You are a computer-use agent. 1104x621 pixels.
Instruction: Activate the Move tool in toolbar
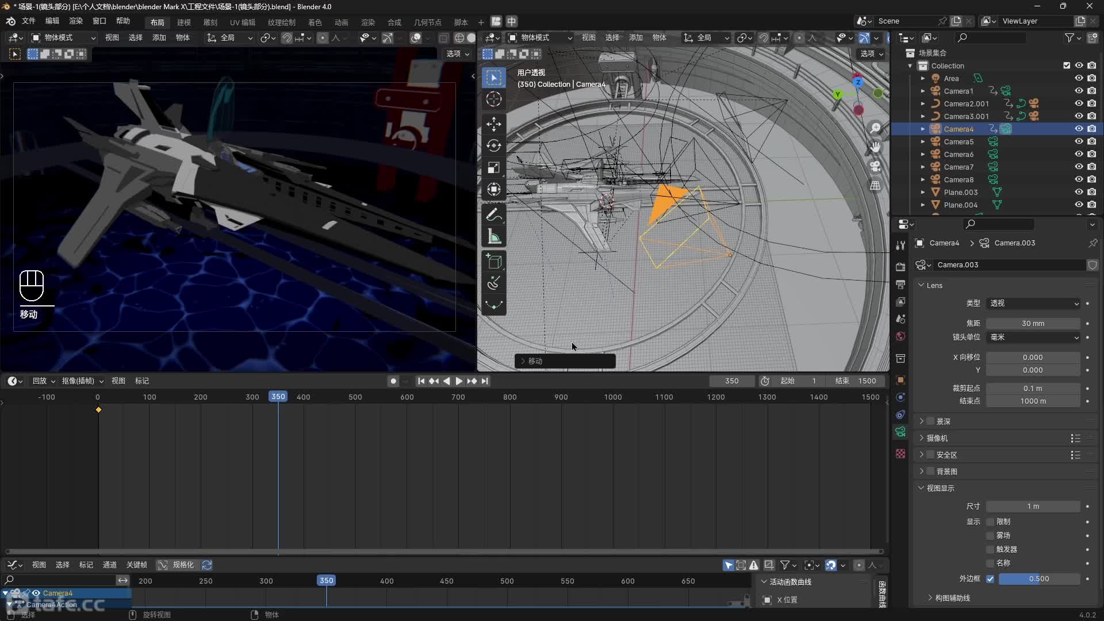pyautogui.click(x=493, y=124)
